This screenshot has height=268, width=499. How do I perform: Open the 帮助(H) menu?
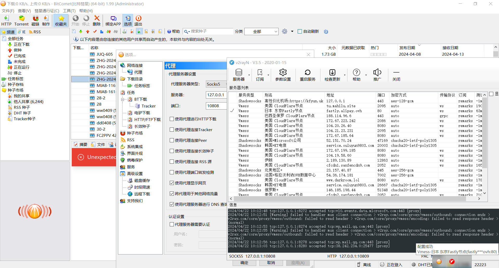point(86,11)
